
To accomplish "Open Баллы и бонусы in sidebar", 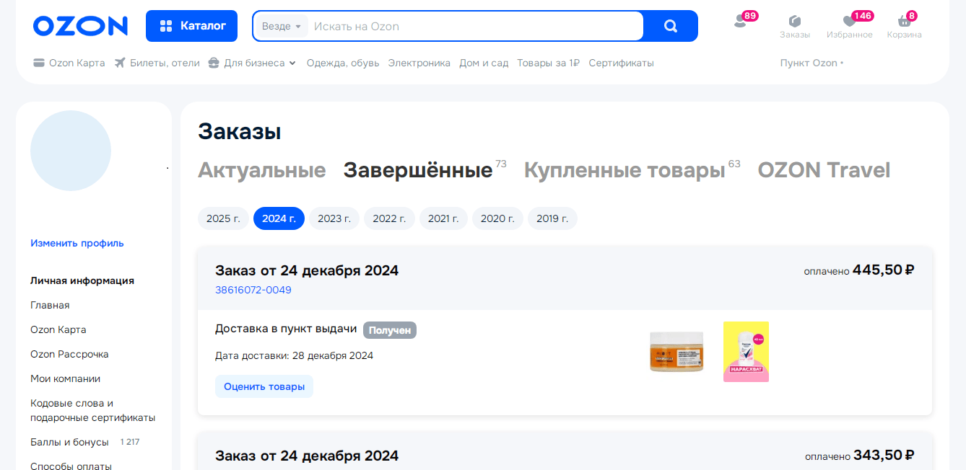I will (x=69, y=442).
